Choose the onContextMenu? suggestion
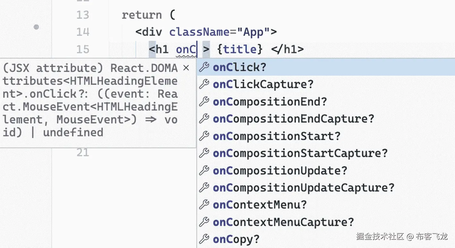 [x=326, y=205]
